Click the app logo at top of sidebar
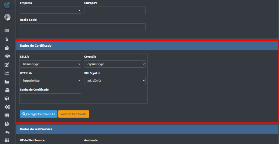Viewport: 279px width, 144px height. [7, 5]
